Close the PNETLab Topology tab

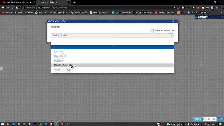[69, 2]
